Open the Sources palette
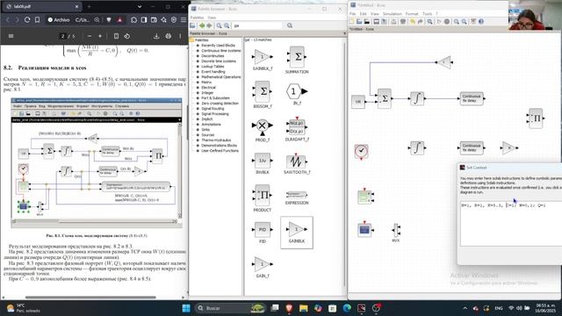Screen dimensions: 562x316 [x=207, y=134]
